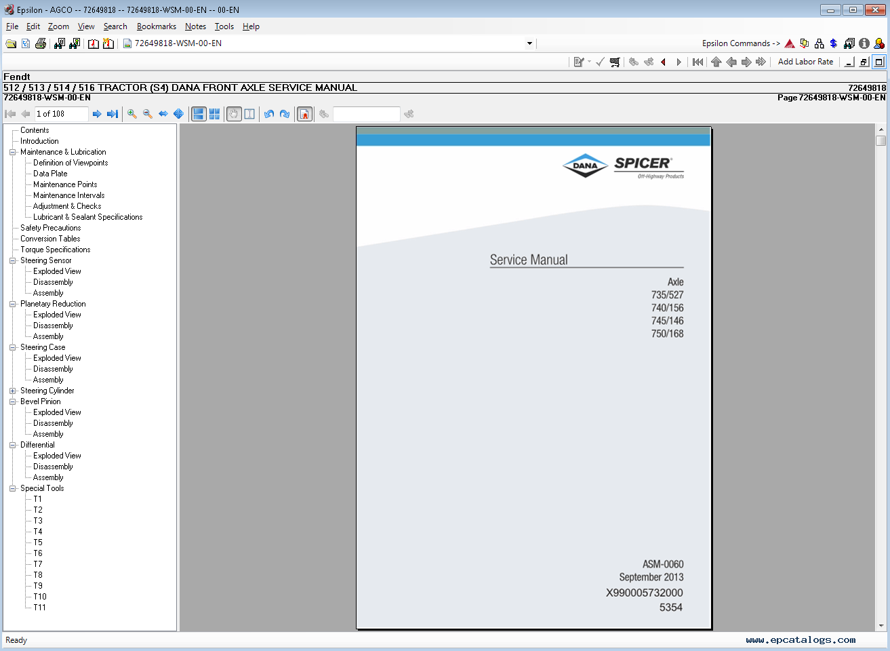Toggle the bookmark panel button

point(305,114)
